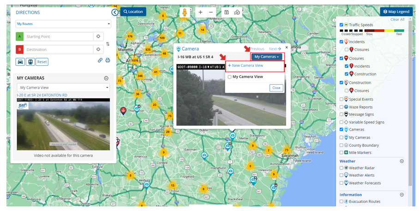Zoom out with the minus map button
This screenshot has width=419, height=211.
tap(211, 12)
